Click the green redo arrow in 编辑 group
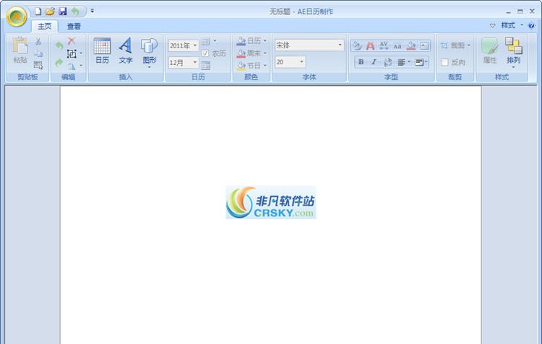542x344 pixels. [59, 63]
